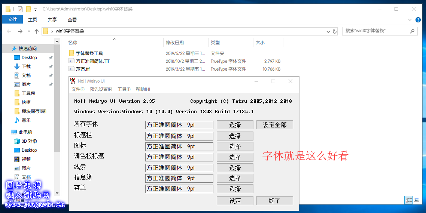The image size is (426, 213).
Task: Unpin Desktop pin icon
Action: coord(51,58)
